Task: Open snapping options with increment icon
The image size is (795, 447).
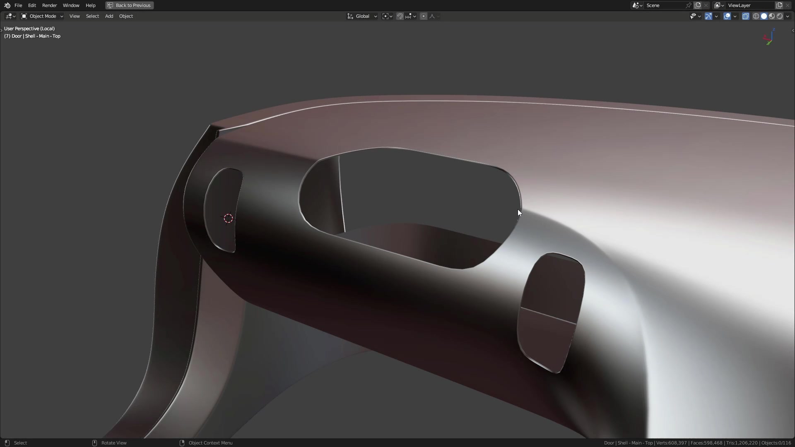Action: 411,16
